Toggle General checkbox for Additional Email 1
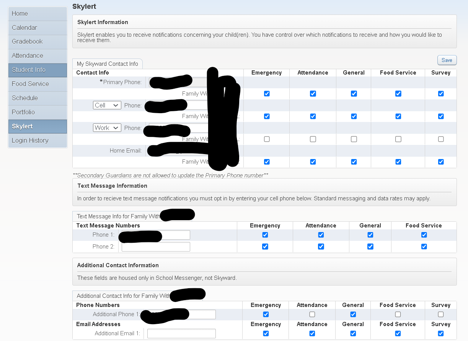The width and height of the screenshot is (468, 341). pyautogui.click(x=353, y=333)
